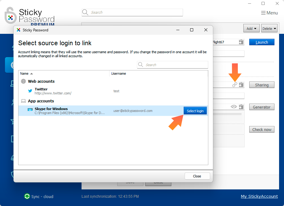Screen dimensions: 284x206
Task: Click the blue Launch button
Action: click(x=262, y=42)
